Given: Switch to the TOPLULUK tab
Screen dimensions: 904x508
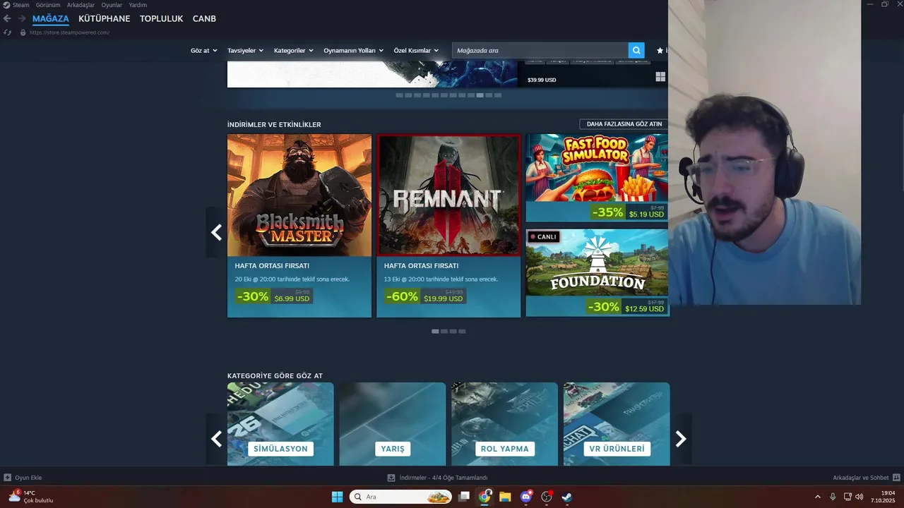Looking at the screenshot, I should pos(162,18).
